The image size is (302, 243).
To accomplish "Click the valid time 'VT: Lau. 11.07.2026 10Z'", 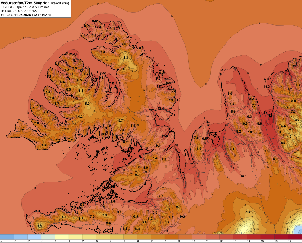I will tap(19, 15).
